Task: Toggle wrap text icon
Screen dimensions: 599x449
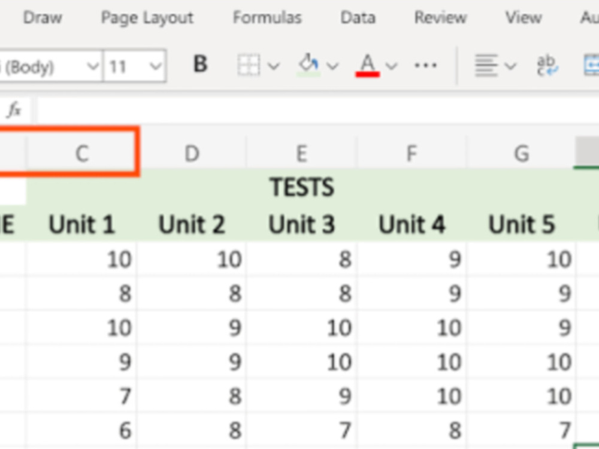Action: pyautogui.click(x=547, y=65)
